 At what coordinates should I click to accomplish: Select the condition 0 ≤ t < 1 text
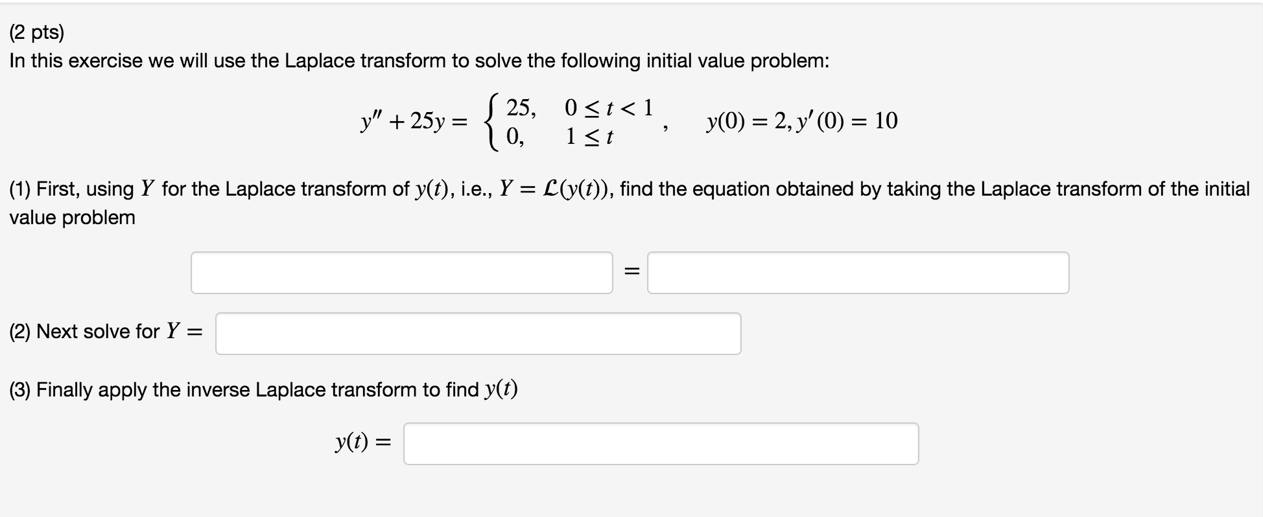(608, 106)
